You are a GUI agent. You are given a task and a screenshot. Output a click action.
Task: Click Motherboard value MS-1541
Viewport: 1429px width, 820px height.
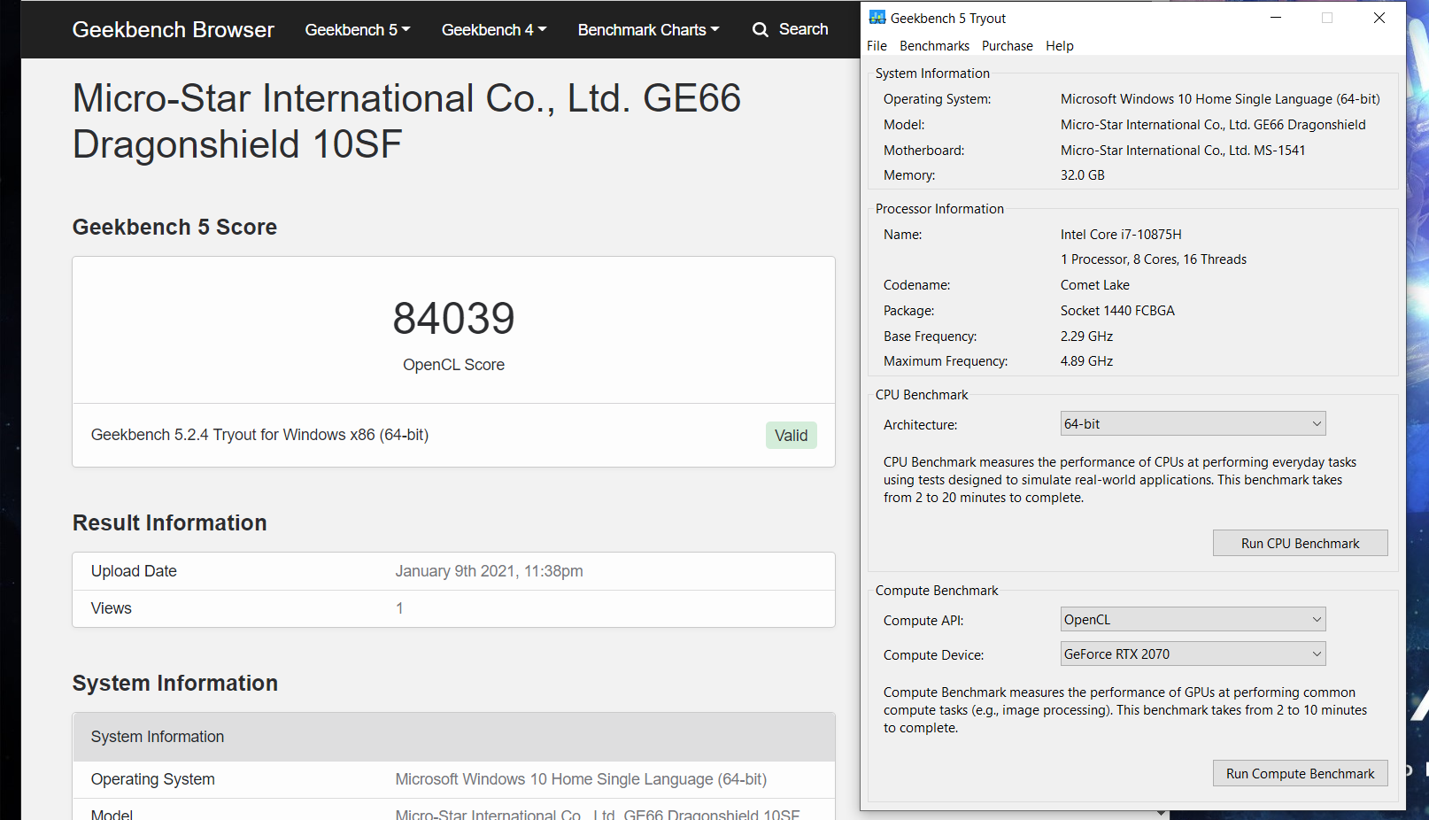(x=1183, y=151)
